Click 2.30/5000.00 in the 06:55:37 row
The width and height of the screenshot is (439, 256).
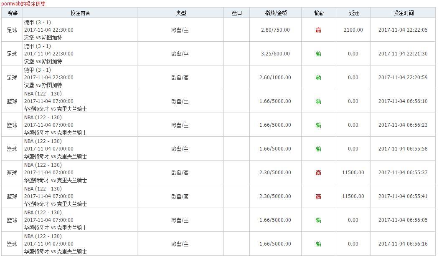tap(275, 173)
